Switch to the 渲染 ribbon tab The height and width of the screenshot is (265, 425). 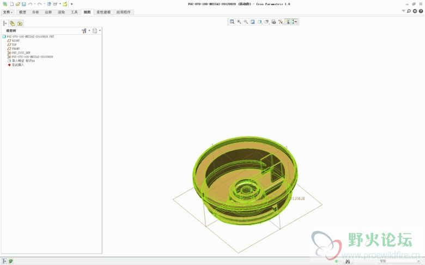[x=61, y=12]
